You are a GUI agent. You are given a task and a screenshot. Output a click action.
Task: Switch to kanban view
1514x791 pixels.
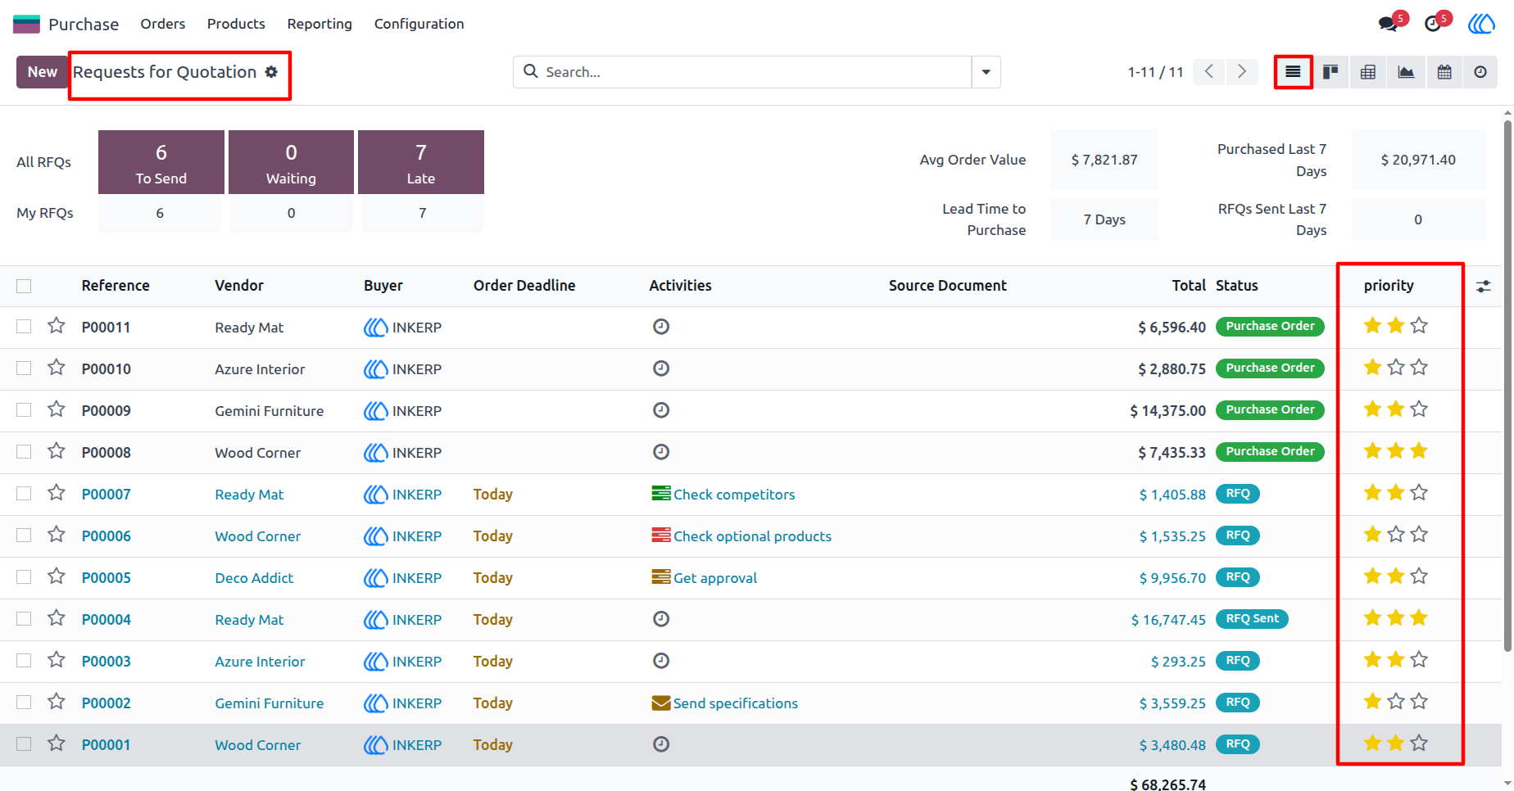click(x=1330, y=72)
